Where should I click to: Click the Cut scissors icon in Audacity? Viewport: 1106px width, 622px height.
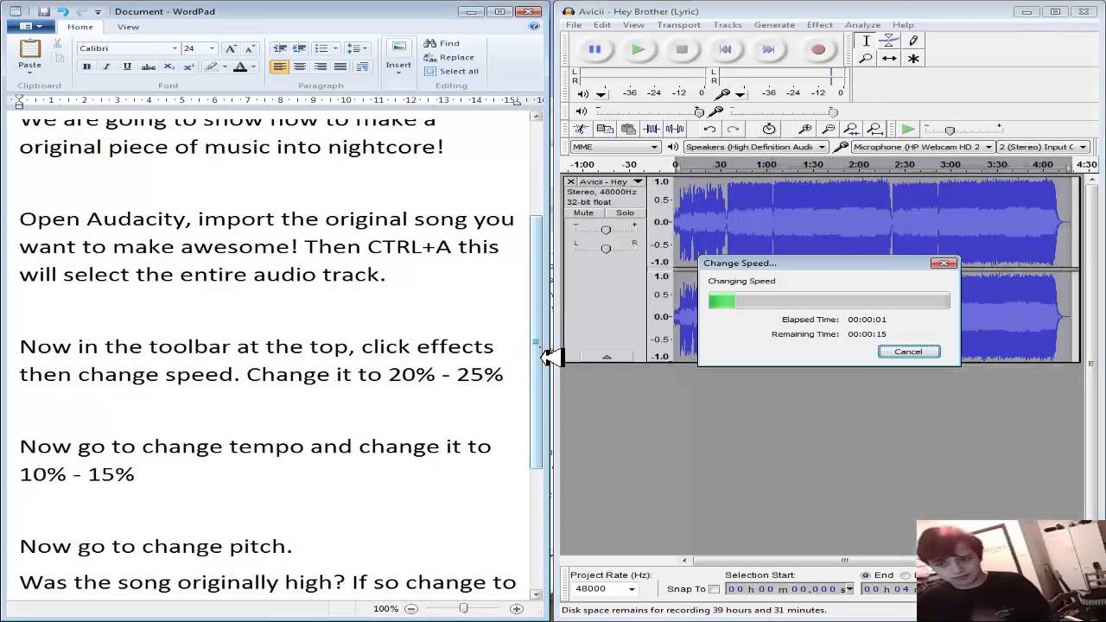(x=582, y=129)
